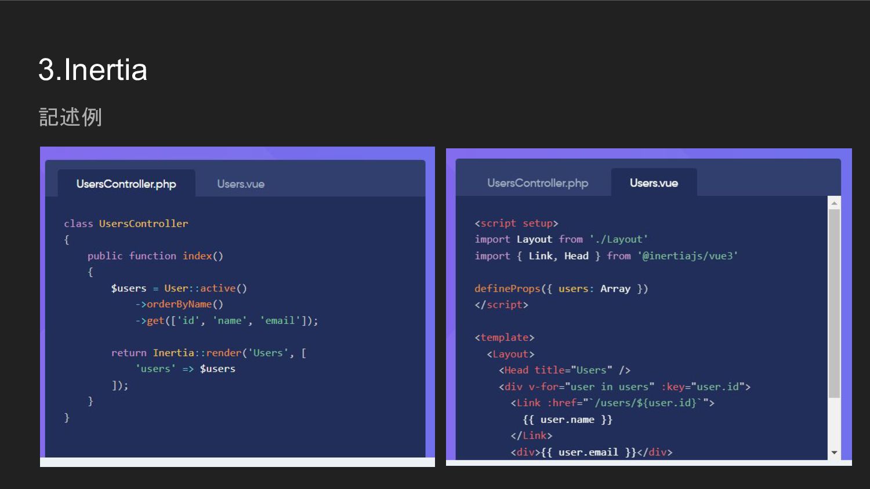Click "'users' => $users" line
The image size is (870, 489).
pos(185,368)
